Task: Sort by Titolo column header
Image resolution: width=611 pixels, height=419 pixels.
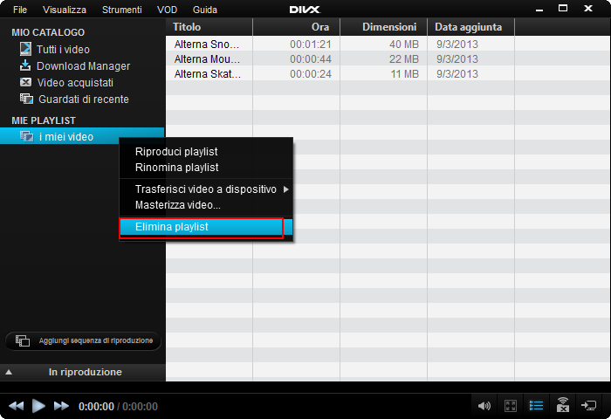Action: (209, 27)
